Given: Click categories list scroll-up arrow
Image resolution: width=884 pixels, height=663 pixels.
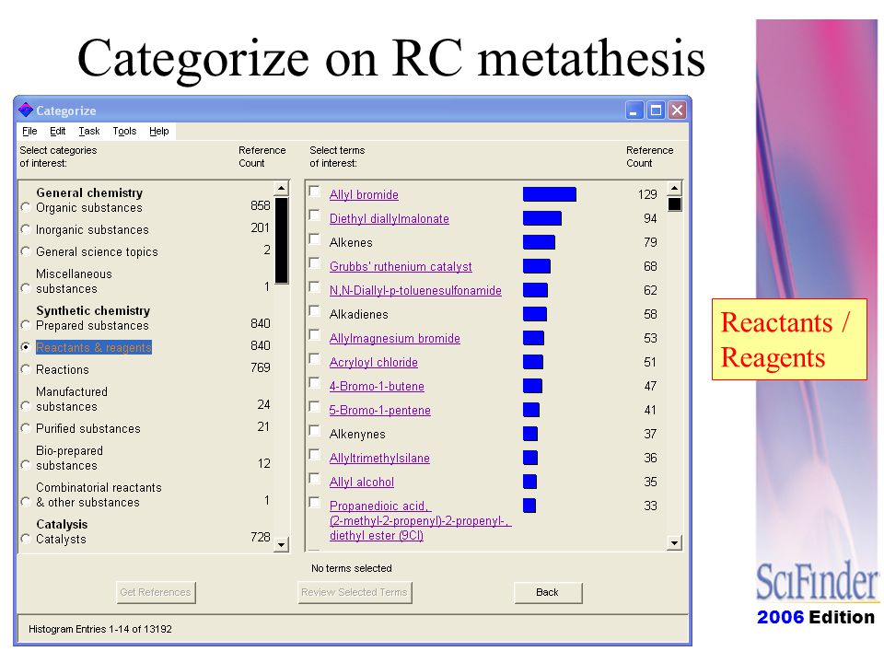Looking at the screenshot, I should pos(281,188).
